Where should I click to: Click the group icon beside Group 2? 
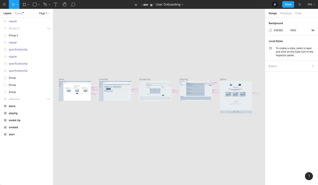(5, 35)
